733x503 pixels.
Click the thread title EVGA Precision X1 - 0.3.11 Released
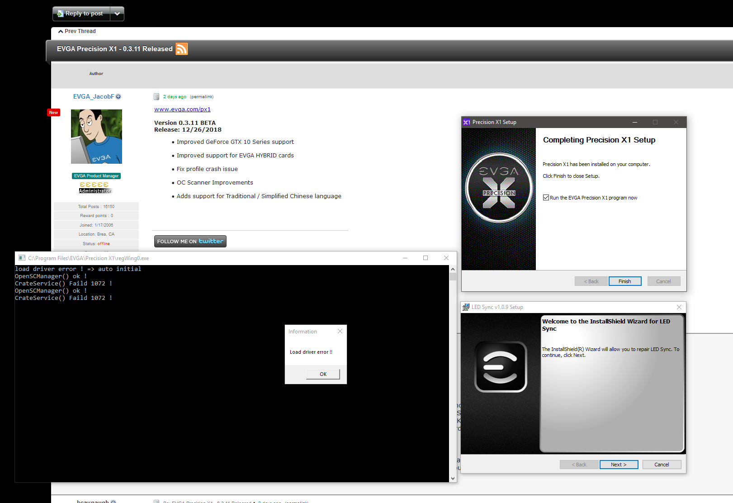115,49
